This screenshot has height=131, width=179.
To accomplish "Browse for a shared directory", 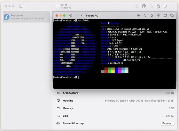I will point(167,123).
